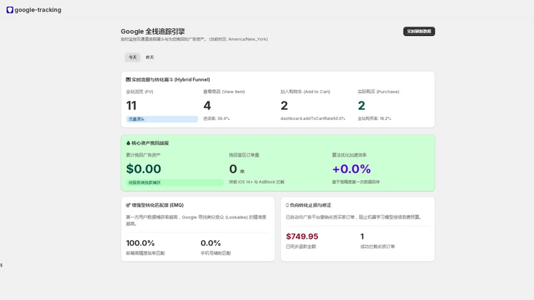
Task: Click the "(Add to Cart)" metric label
Action: (x=305, y=91)
